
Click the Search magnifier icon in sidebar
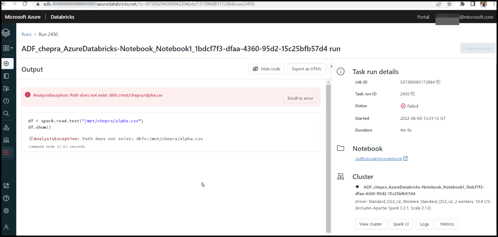click(6, 113)
